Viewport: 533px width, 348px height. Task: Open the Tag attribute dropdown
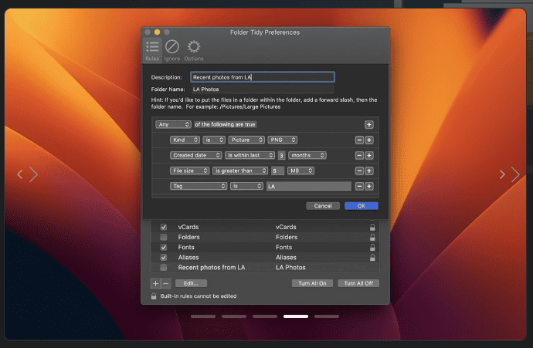199,186
